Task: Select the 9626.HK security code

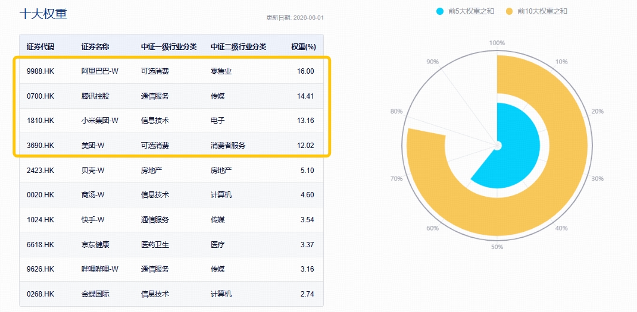Action: click(40, 269)
